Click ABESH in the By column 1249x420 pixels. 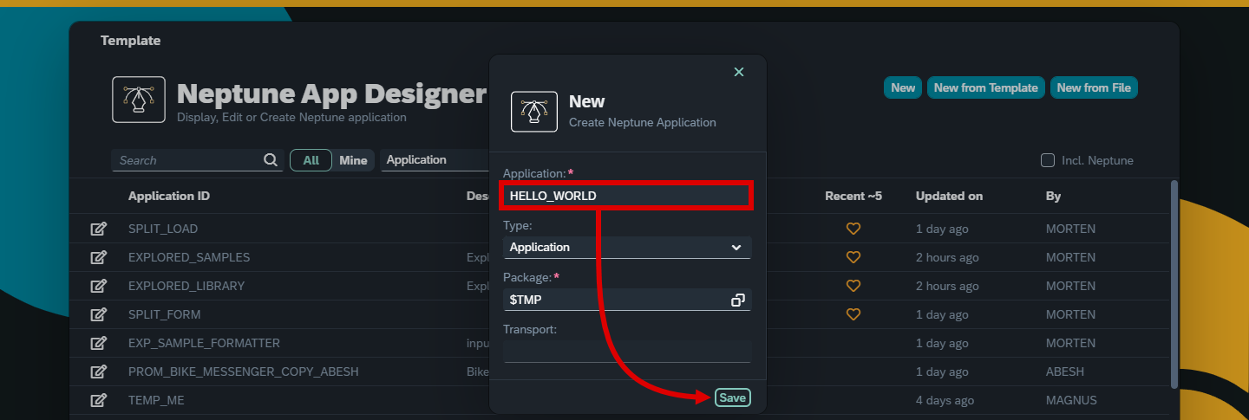click(x=1065, y=372)
